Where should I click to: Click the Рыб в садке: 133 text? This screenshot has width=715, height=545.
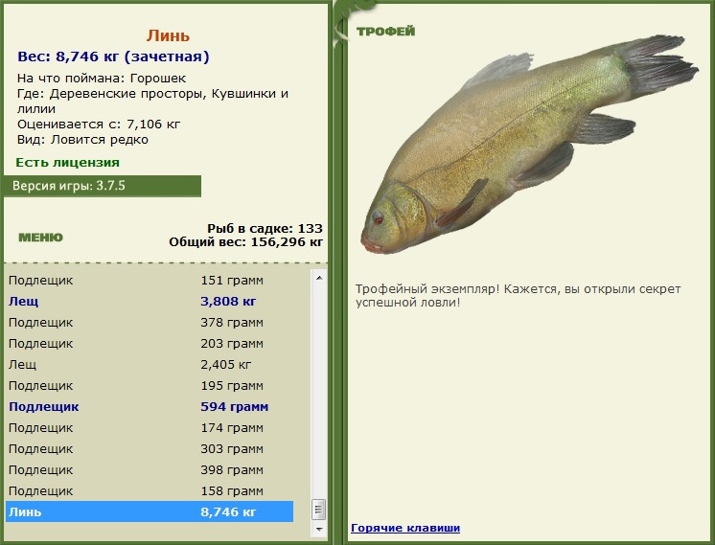click(x=265, y=228)
